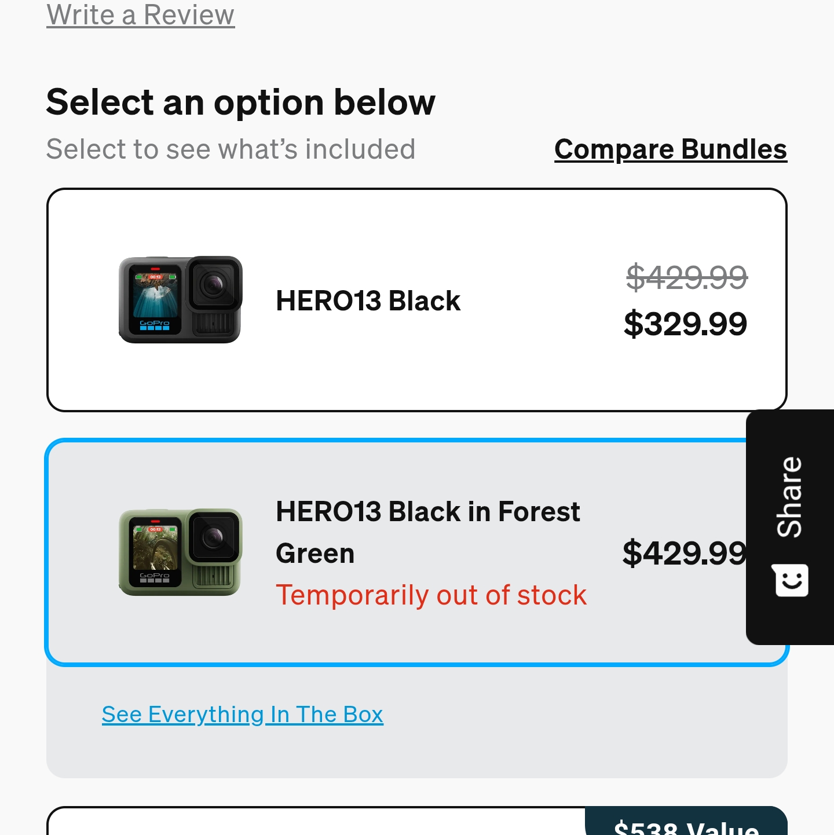Select the partially visible third bundle card
The width and height of the screenshot is (834, 835).
(x=313, y=823)
